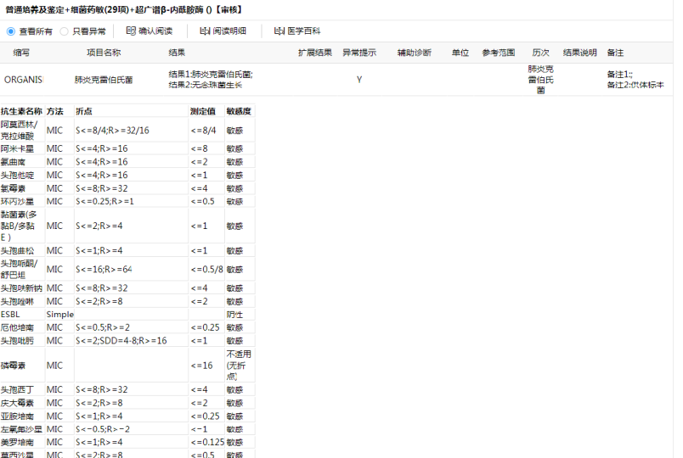
Task: Click the 参考范围 column header
Action: click(x=499, y=53)
